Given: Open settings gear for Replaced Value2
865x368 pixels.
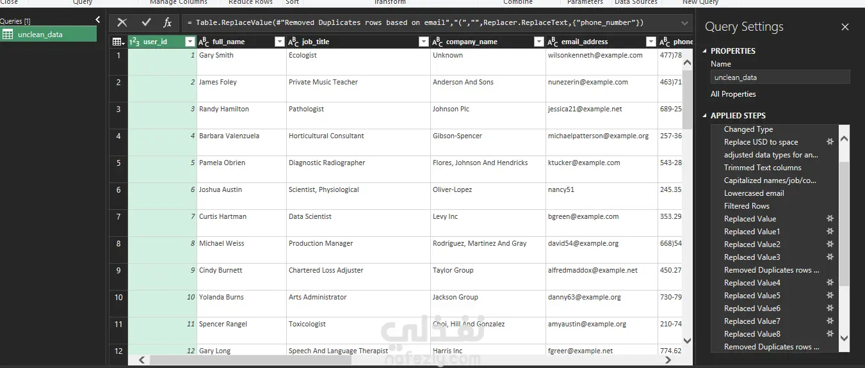Looking at the screenshot, I should point(830,244).
